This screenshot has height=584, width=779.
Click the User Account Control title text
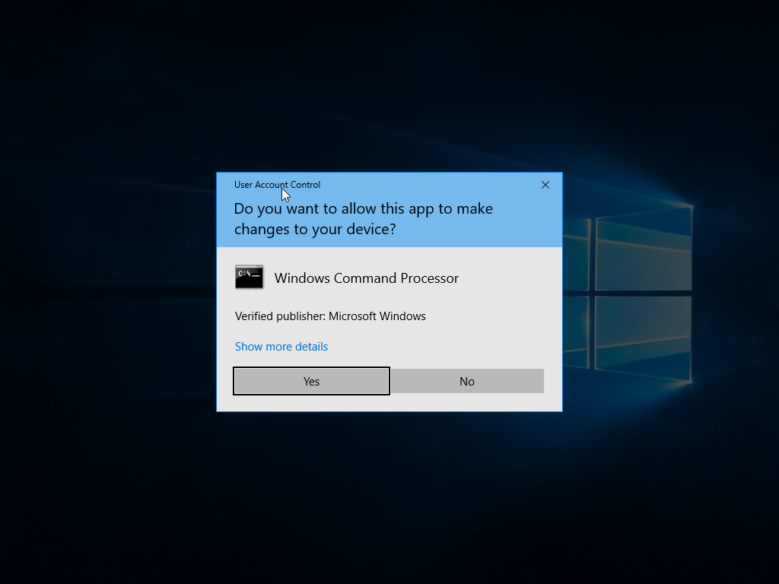[277, 184]
